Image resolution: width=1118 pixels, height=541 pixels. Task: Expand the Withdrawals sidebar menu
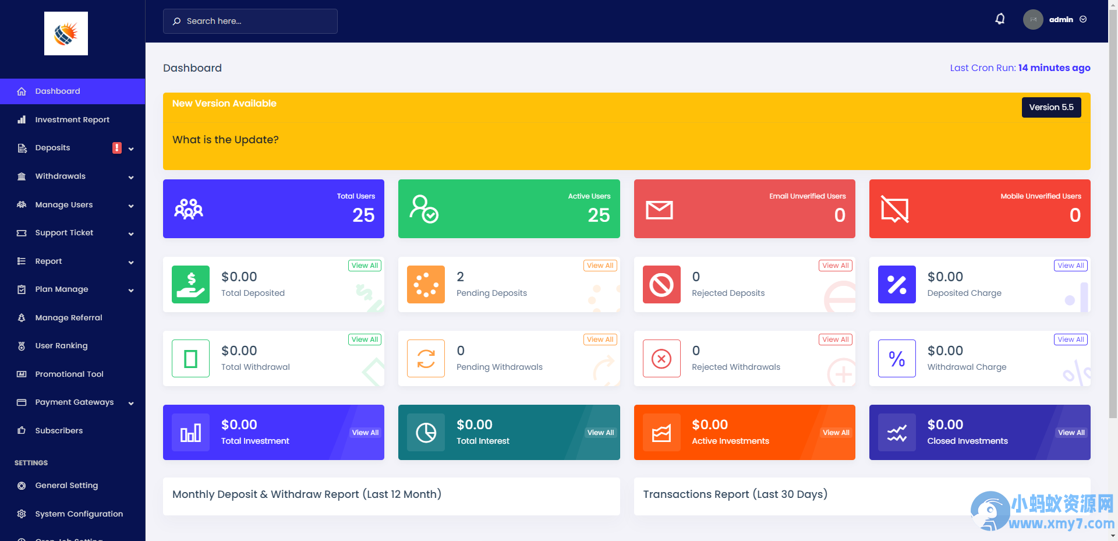tap(73, 176)
